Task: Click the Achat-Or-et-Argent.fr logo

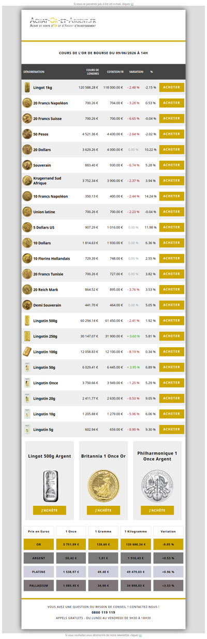Action: (x=63, y=22)
